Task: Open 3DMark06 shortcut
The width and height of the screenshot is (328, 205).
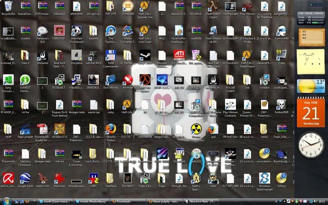Action: (x=128, y=6)
